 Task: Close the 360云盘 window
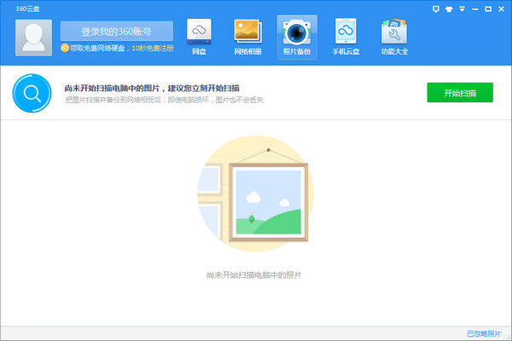click(500, 8)
